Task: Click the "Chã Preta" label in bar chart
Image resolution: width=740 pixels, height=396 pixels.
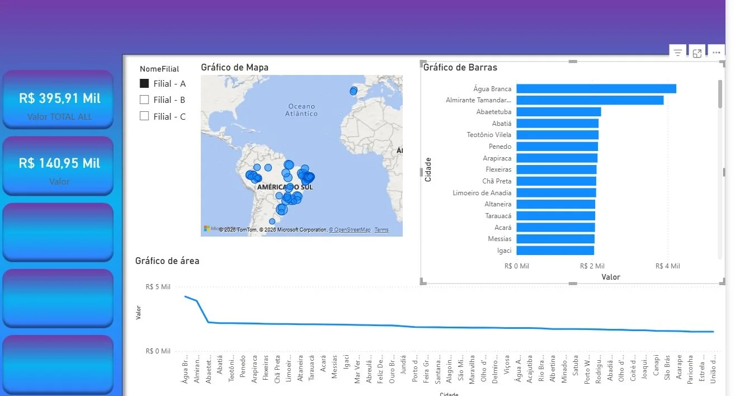Action: click(x=497, y=181)
